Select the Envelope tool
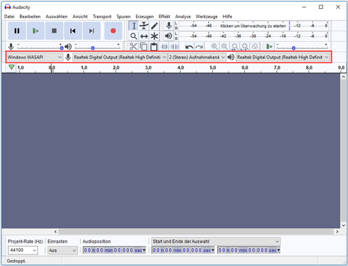 click(144, 25)
